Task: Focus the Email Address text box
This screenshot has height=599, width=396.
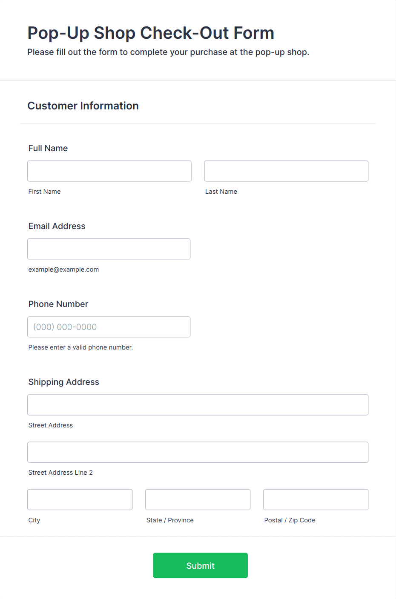Action: 109,249
